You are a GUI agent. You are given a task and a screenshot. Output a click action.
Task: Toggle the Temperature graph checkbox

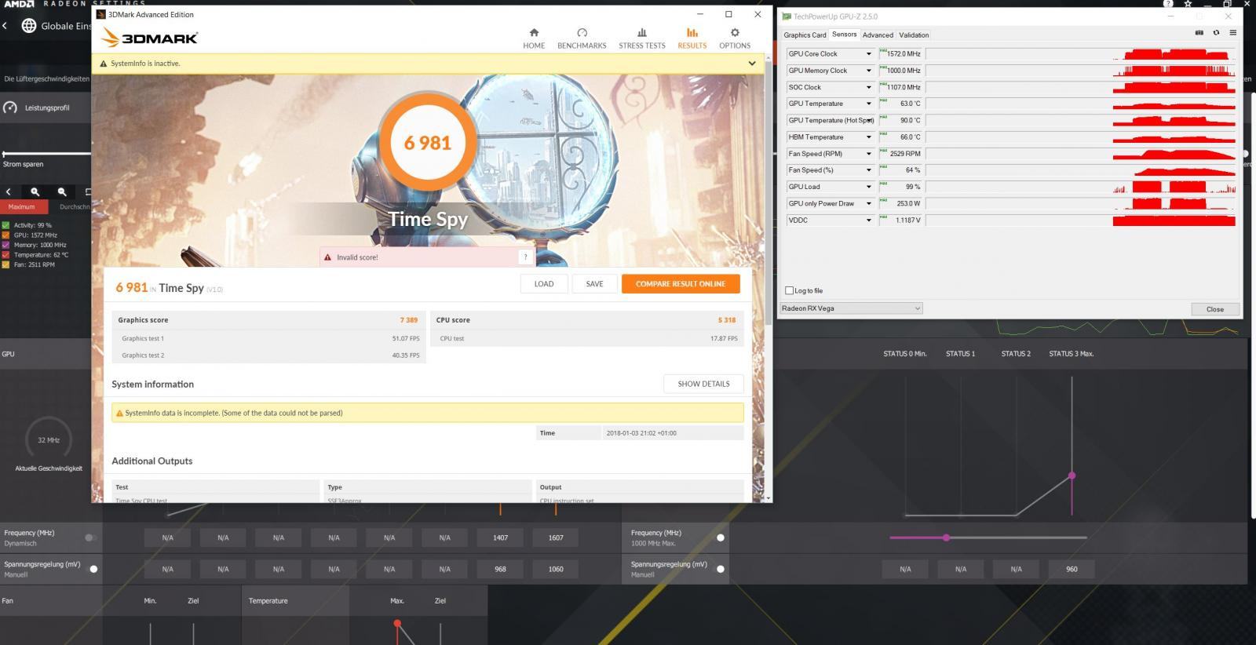(6, 254)
